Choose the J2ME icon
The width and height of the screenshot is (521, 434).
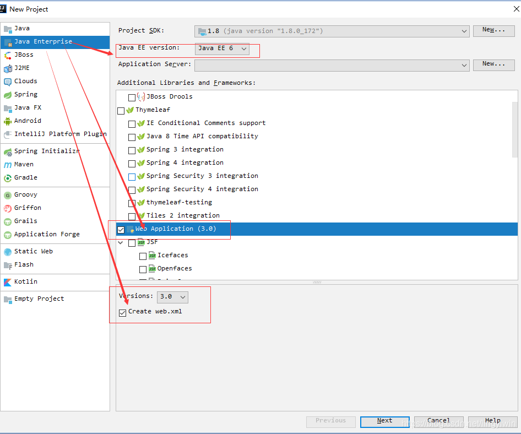click(8, 68)
